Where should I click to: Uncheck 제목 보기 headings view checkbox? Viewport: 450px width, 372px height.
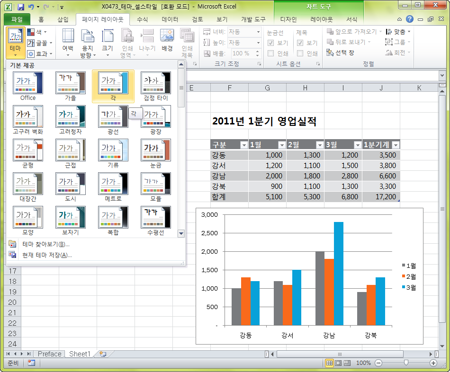[x=300, y=43]
